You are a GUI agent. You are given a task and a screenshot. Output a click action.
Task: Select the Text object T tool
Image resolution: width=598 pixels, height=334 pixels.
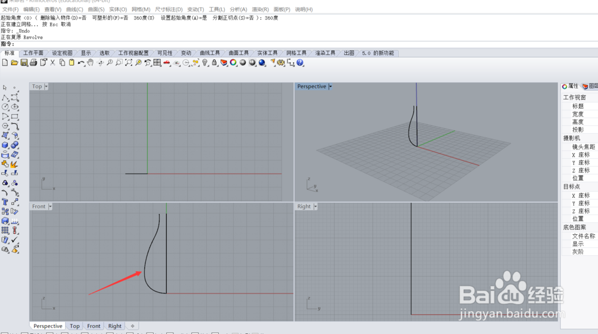pos(5,202)
